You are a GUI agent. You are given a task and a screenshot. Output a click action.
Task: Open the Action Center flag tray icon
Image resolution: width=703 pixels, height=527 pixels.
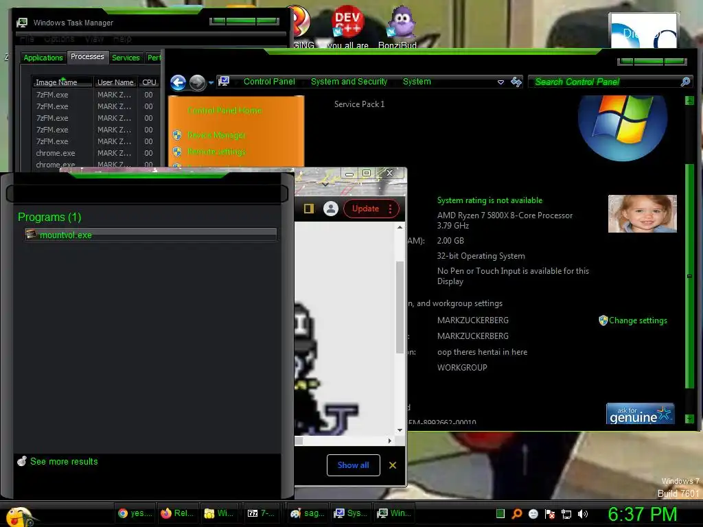tap(550, 514)
